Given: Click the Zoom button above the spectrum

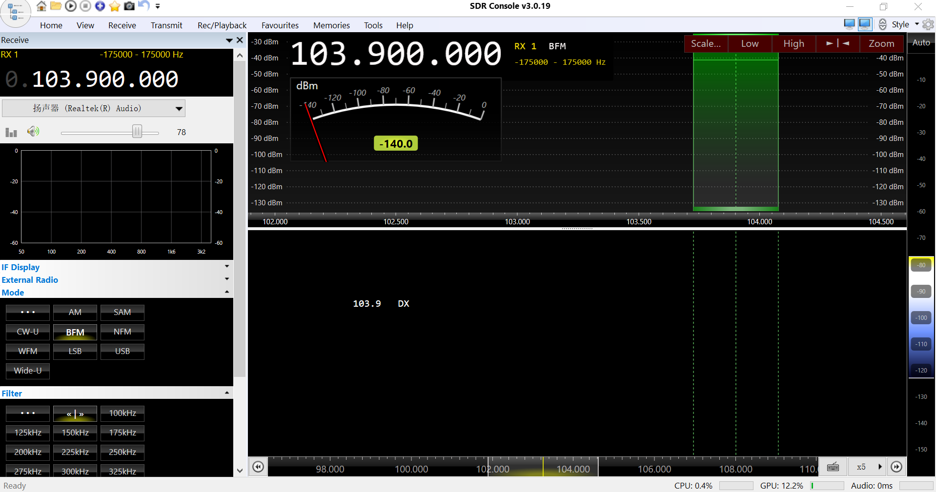Looking at the screenshot, I should tap(881, 43).
